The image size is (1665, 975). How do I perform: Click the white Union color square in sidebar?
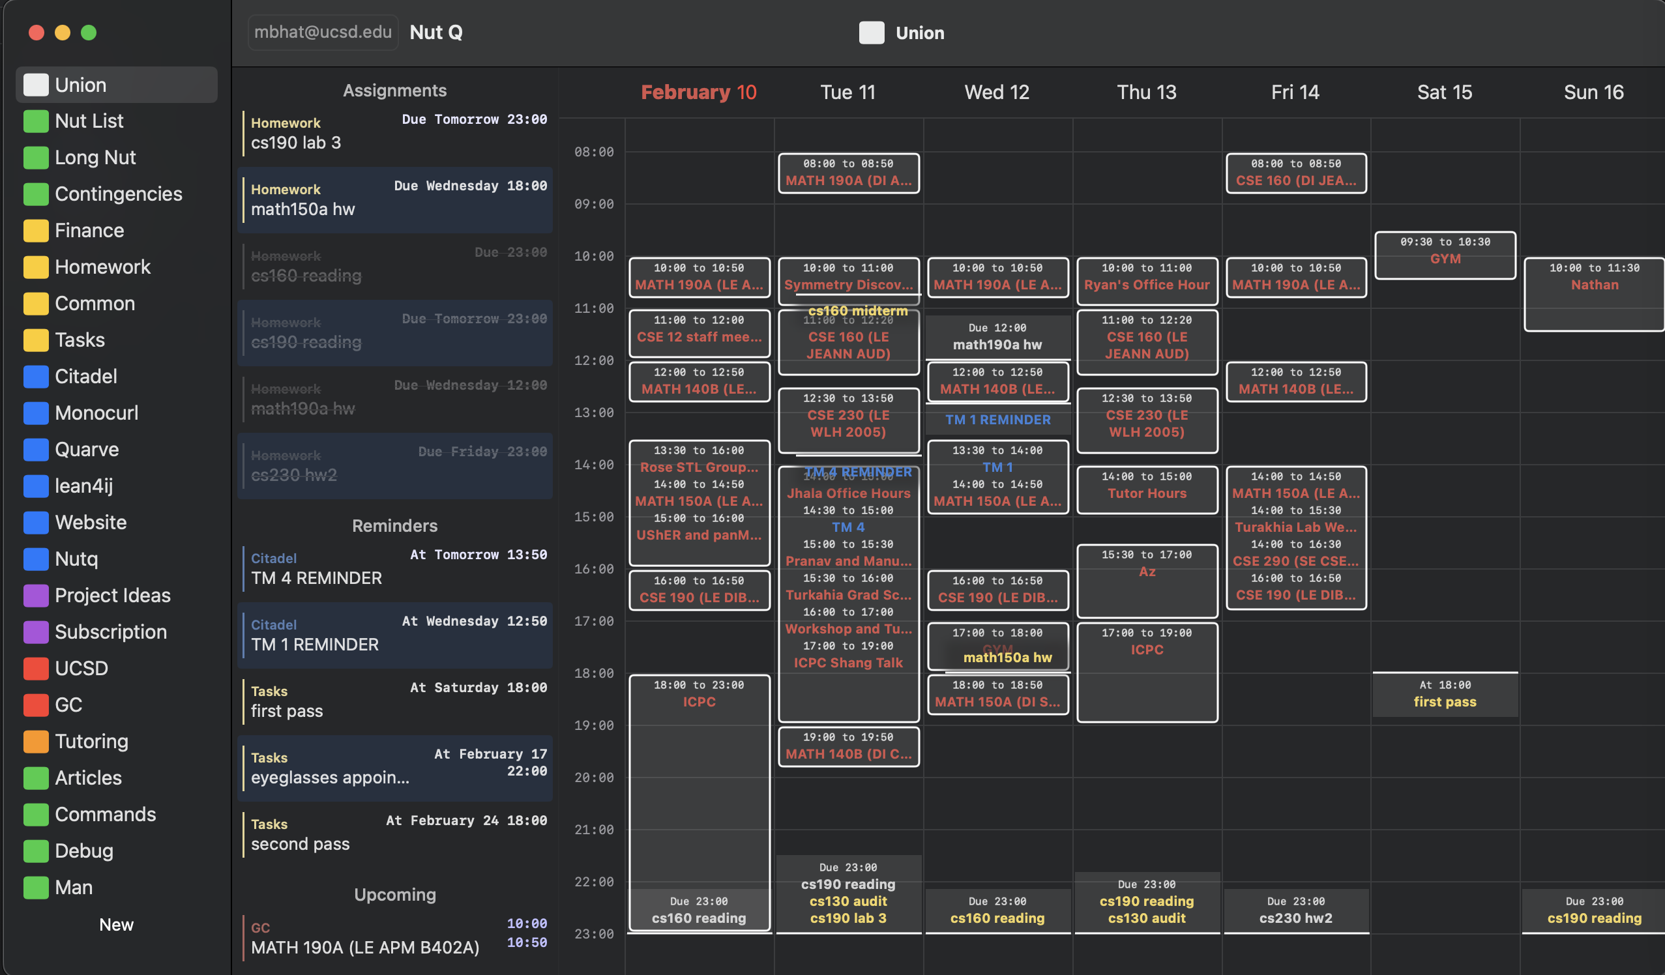coord(36,85)
